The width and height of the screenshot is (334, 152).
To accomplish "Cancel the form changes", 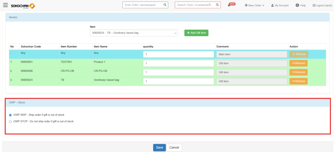I will [x=174, y=147].
